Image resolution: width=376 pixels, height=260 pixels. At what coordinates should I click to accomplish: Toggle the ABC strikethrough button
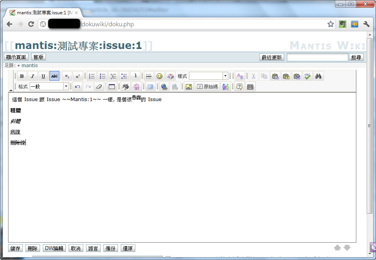coord(54,76)
